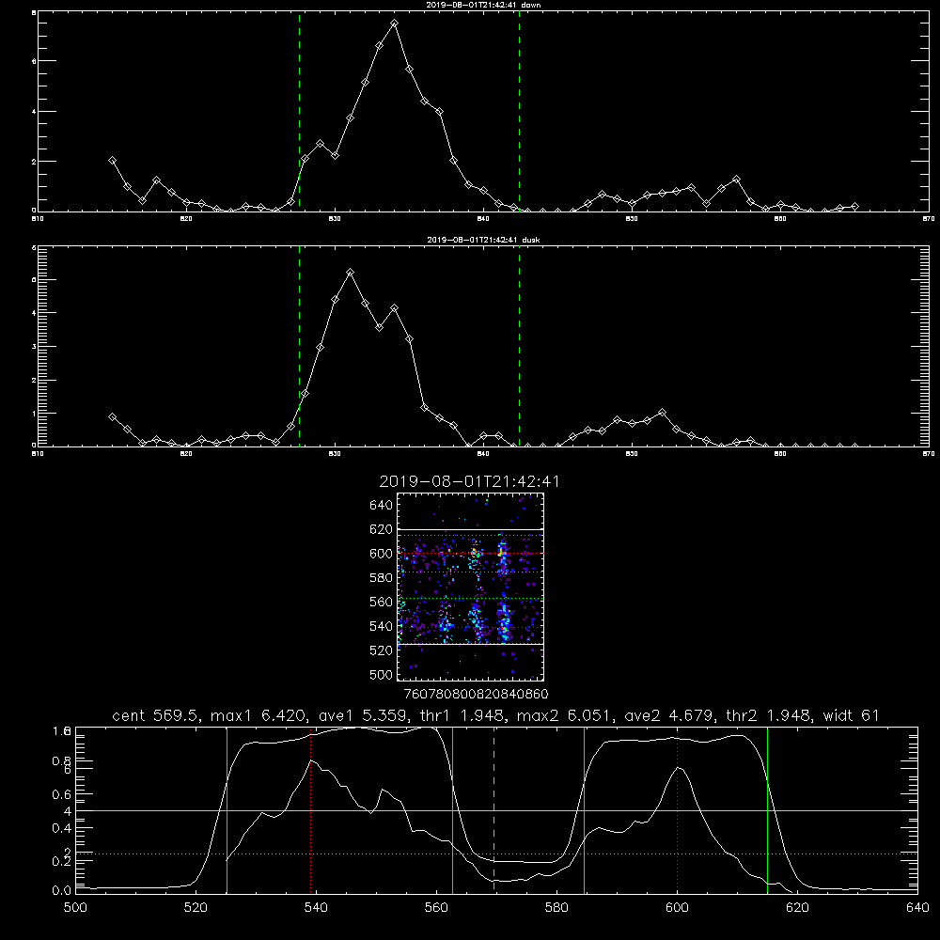
Task: Click the red dotted line at 600 in bottom plot
Action: (677, 809)
